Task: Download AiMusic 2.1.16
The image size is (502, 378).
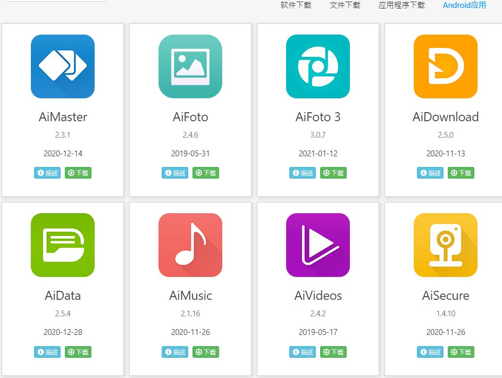Action: [x=206, y=352]
